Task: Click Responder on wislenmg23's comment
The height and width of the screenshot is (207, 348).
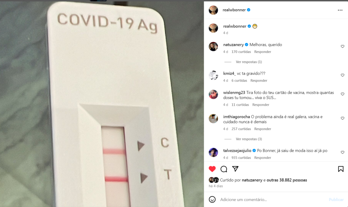Action: point(261,105)
